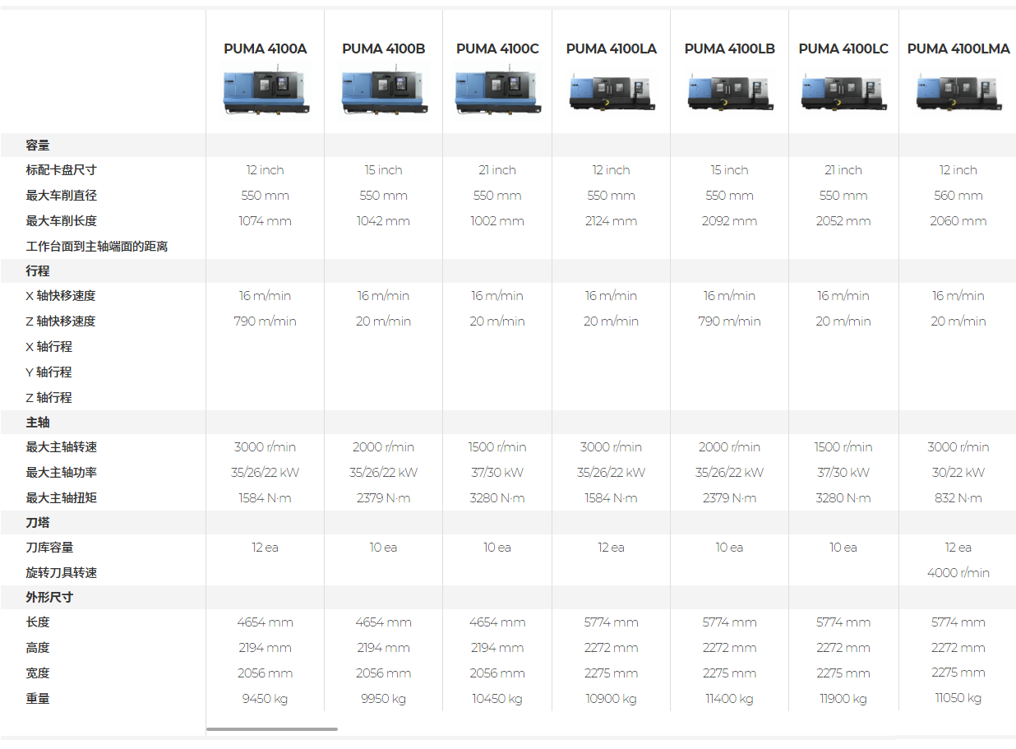The width and height of the screenshot is (1016, 749).
Task: Click the 长度 row label
Action: point(38,622)
